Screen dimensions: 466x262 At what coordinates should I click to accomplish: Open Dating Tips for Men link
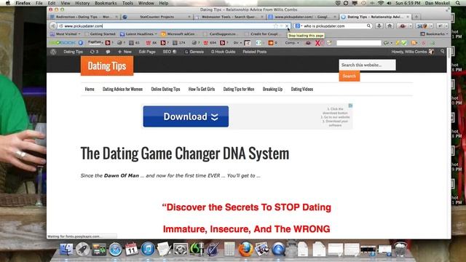click(239, 89)
